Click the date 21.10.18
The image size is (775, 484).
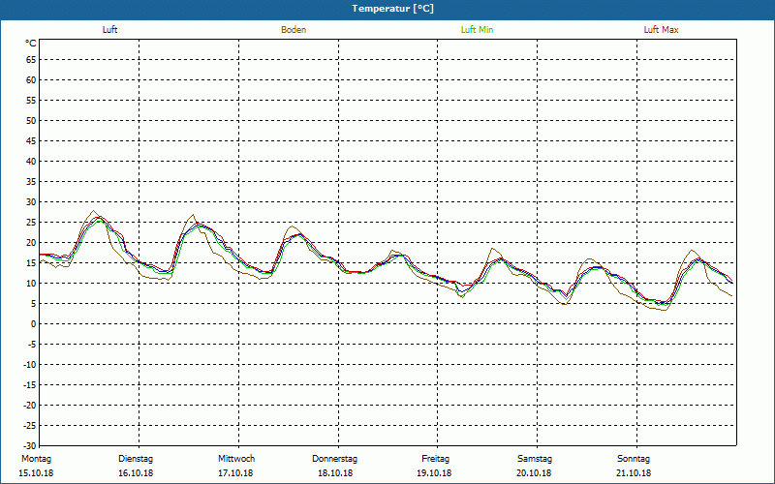(634, 473)
